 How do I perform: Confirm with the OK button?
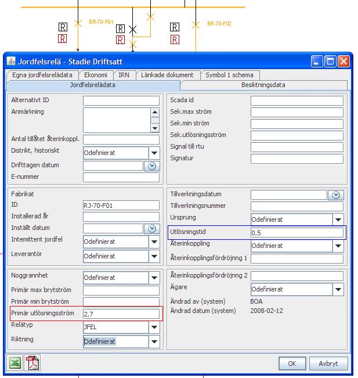[292, 363]
